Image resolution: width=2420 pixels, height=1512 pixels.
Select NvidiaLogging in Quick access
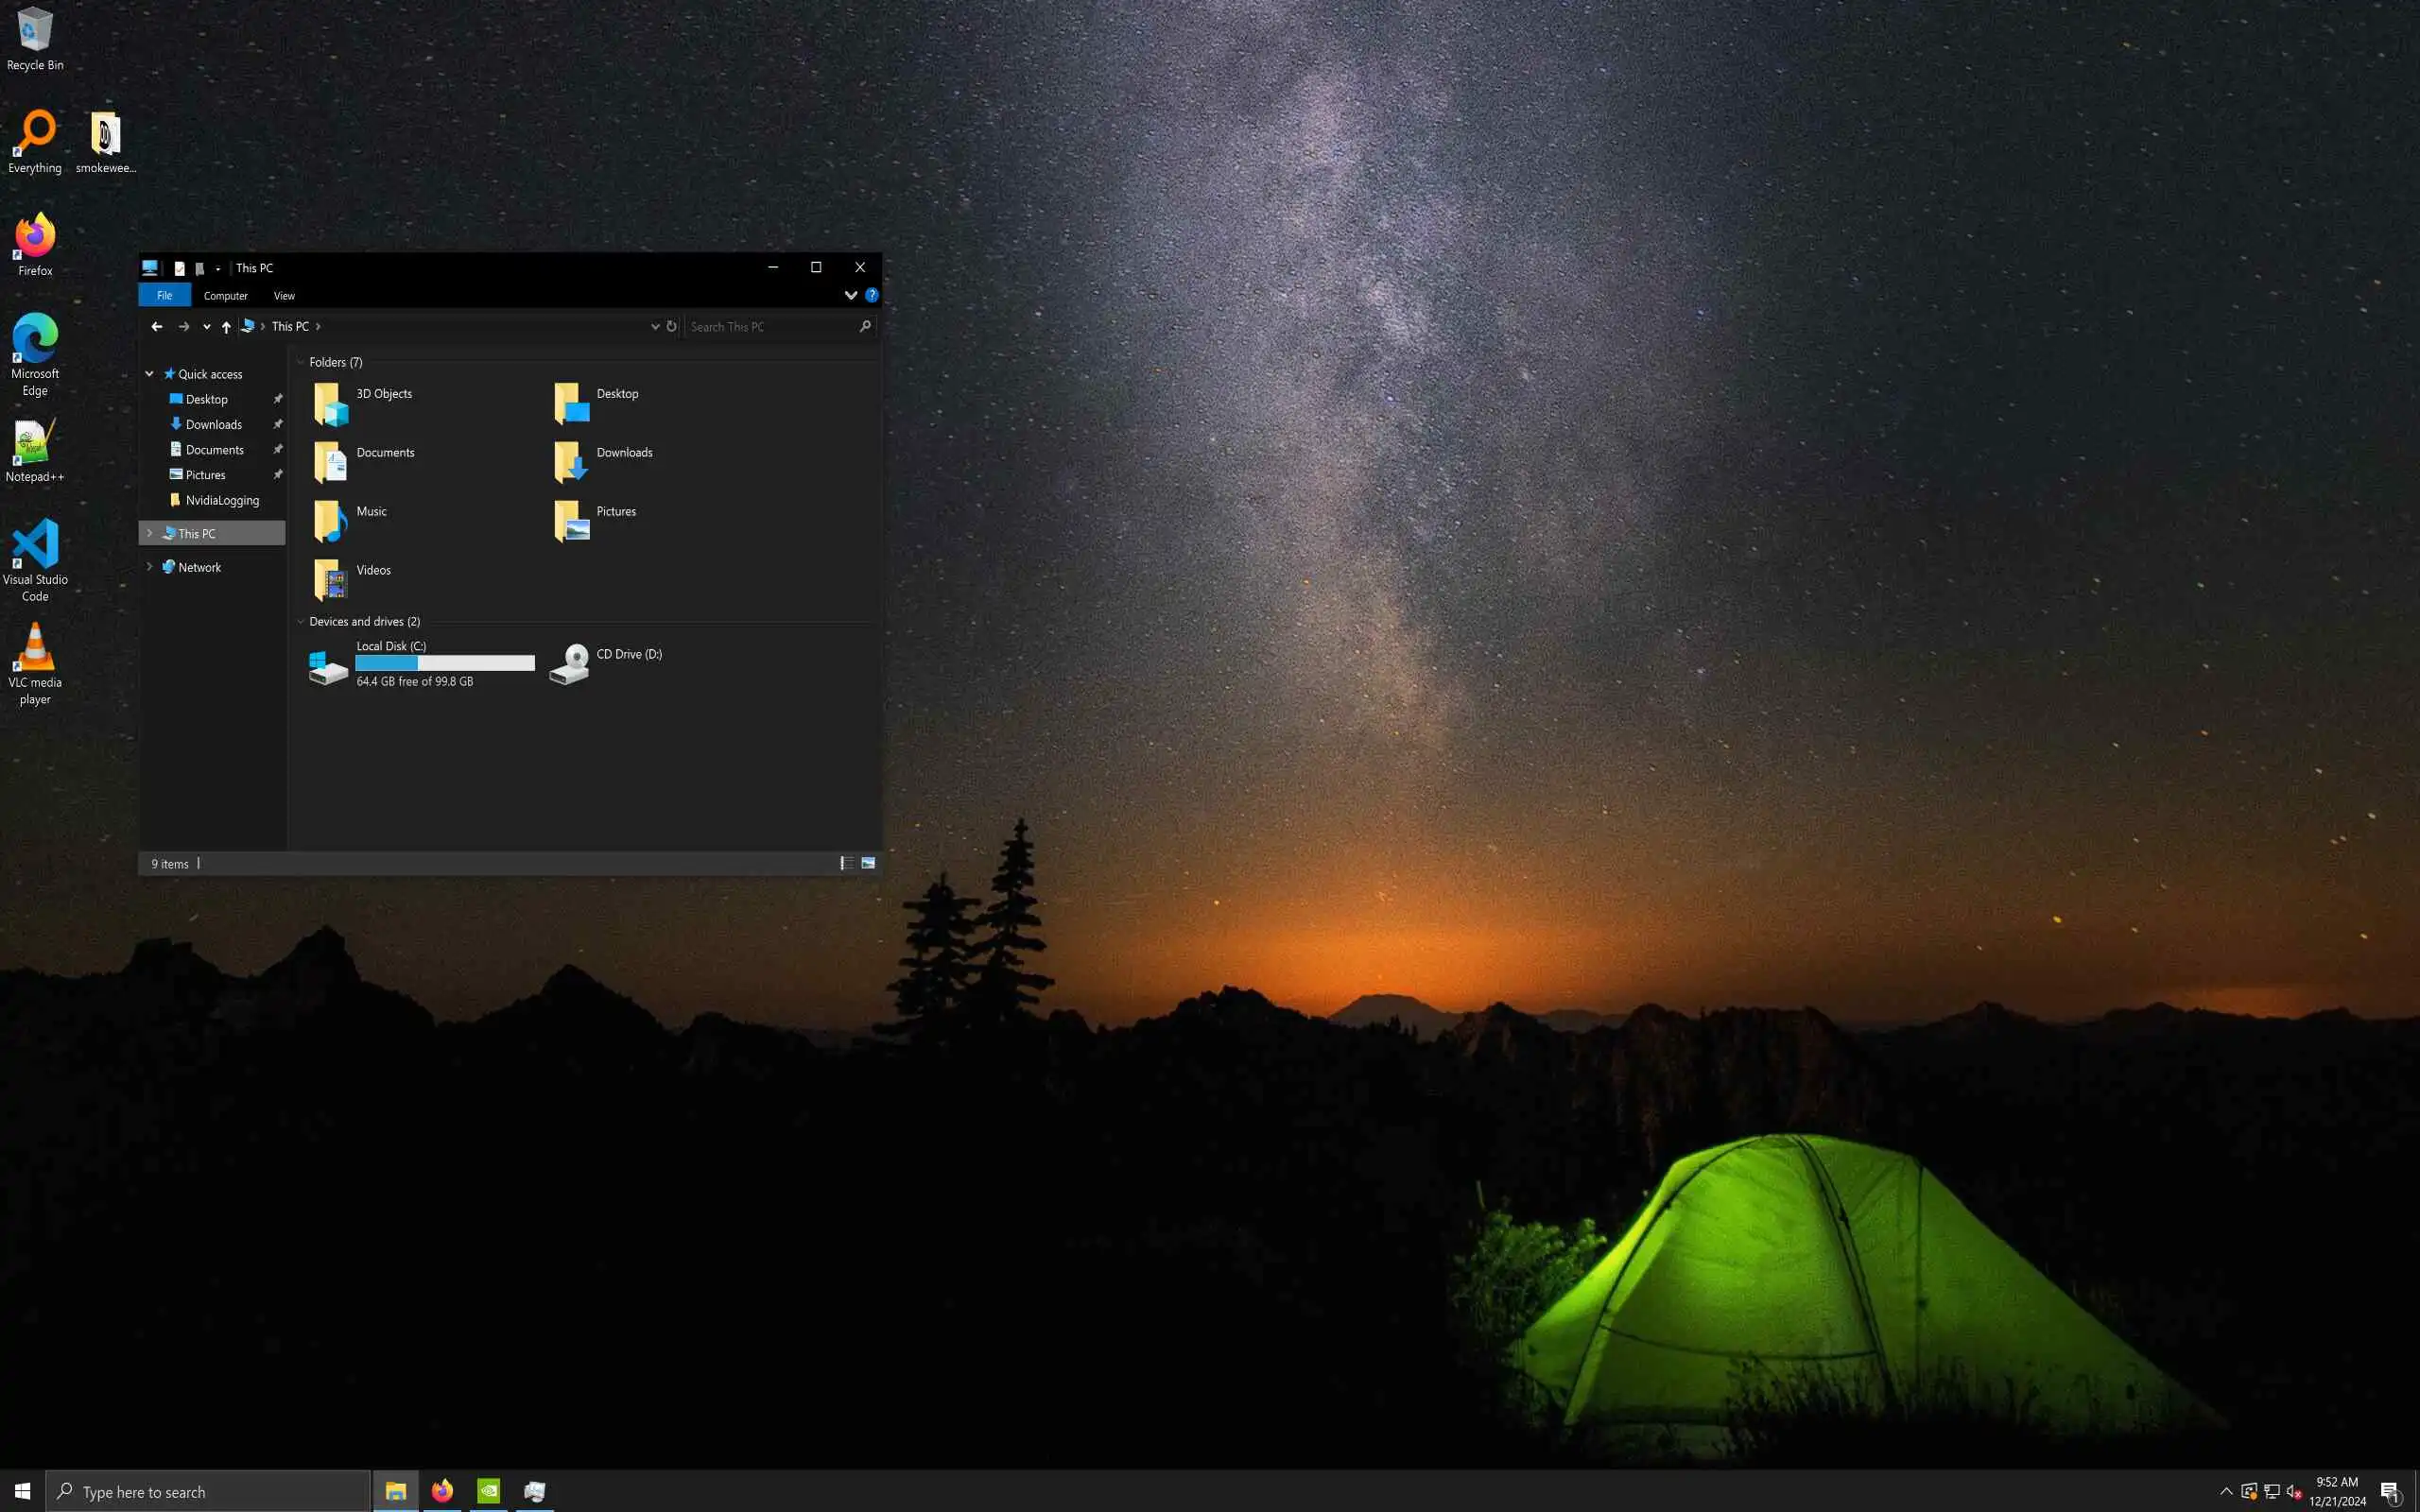pyautogui.click(x=222, y=500)
